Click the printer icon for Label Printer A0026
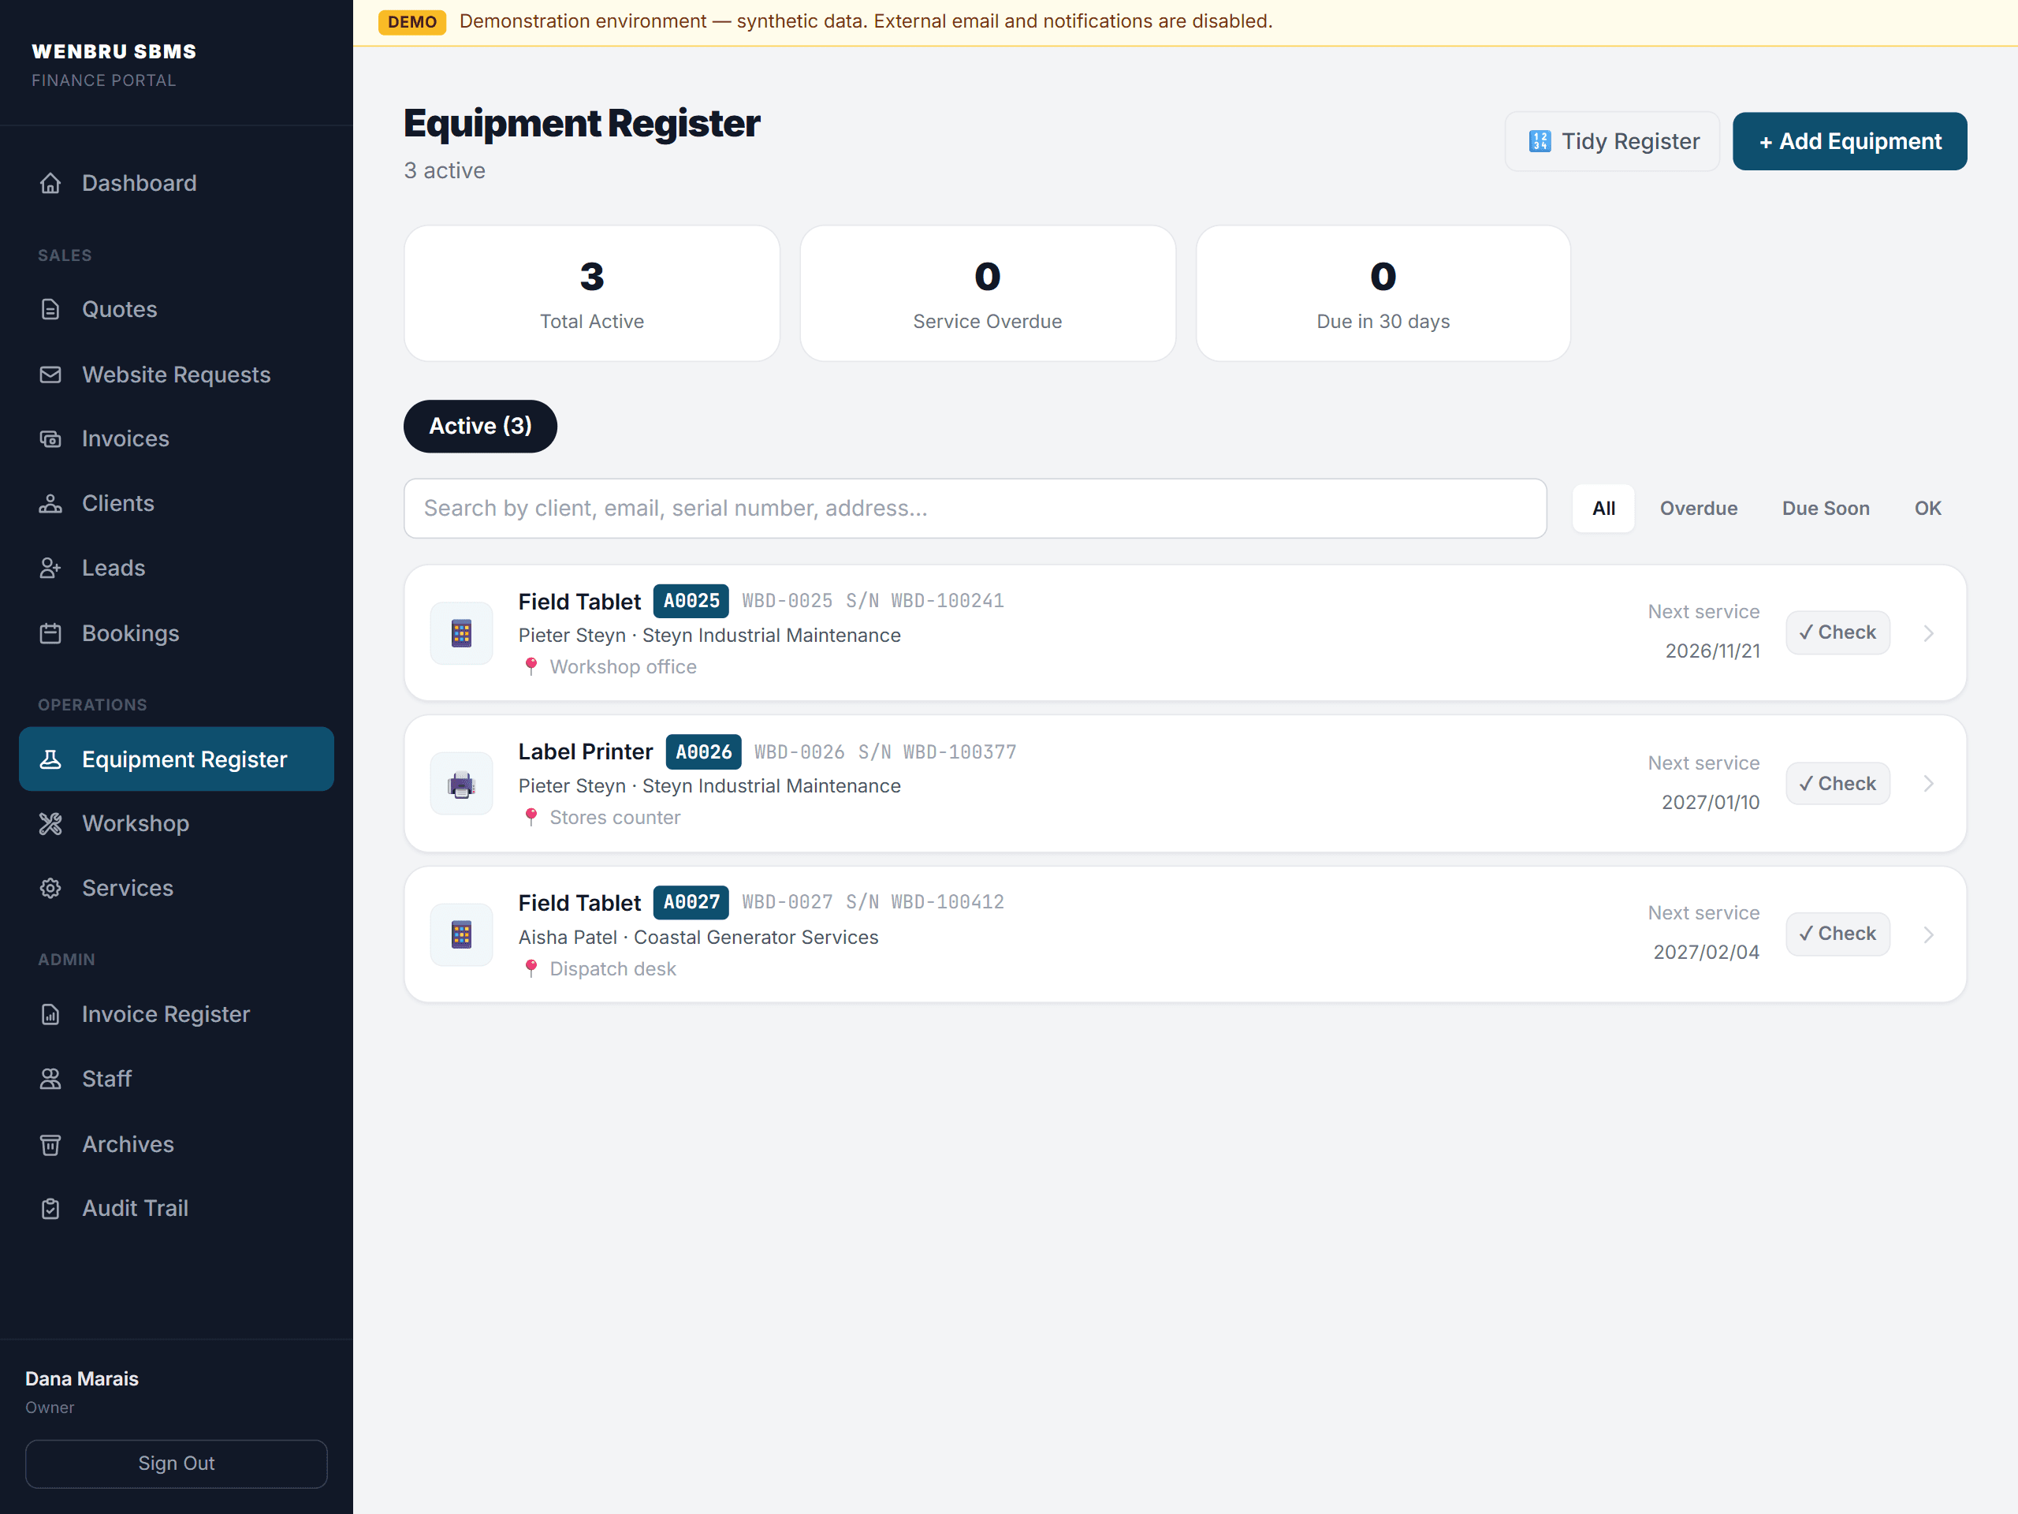This screenshot has height=1514, width=2018. pyautogui.click(x=462, y=783)
